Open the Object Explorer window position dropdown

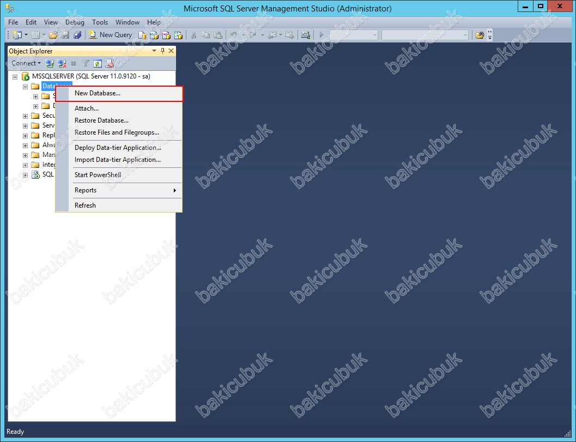(x=154, y=51)
